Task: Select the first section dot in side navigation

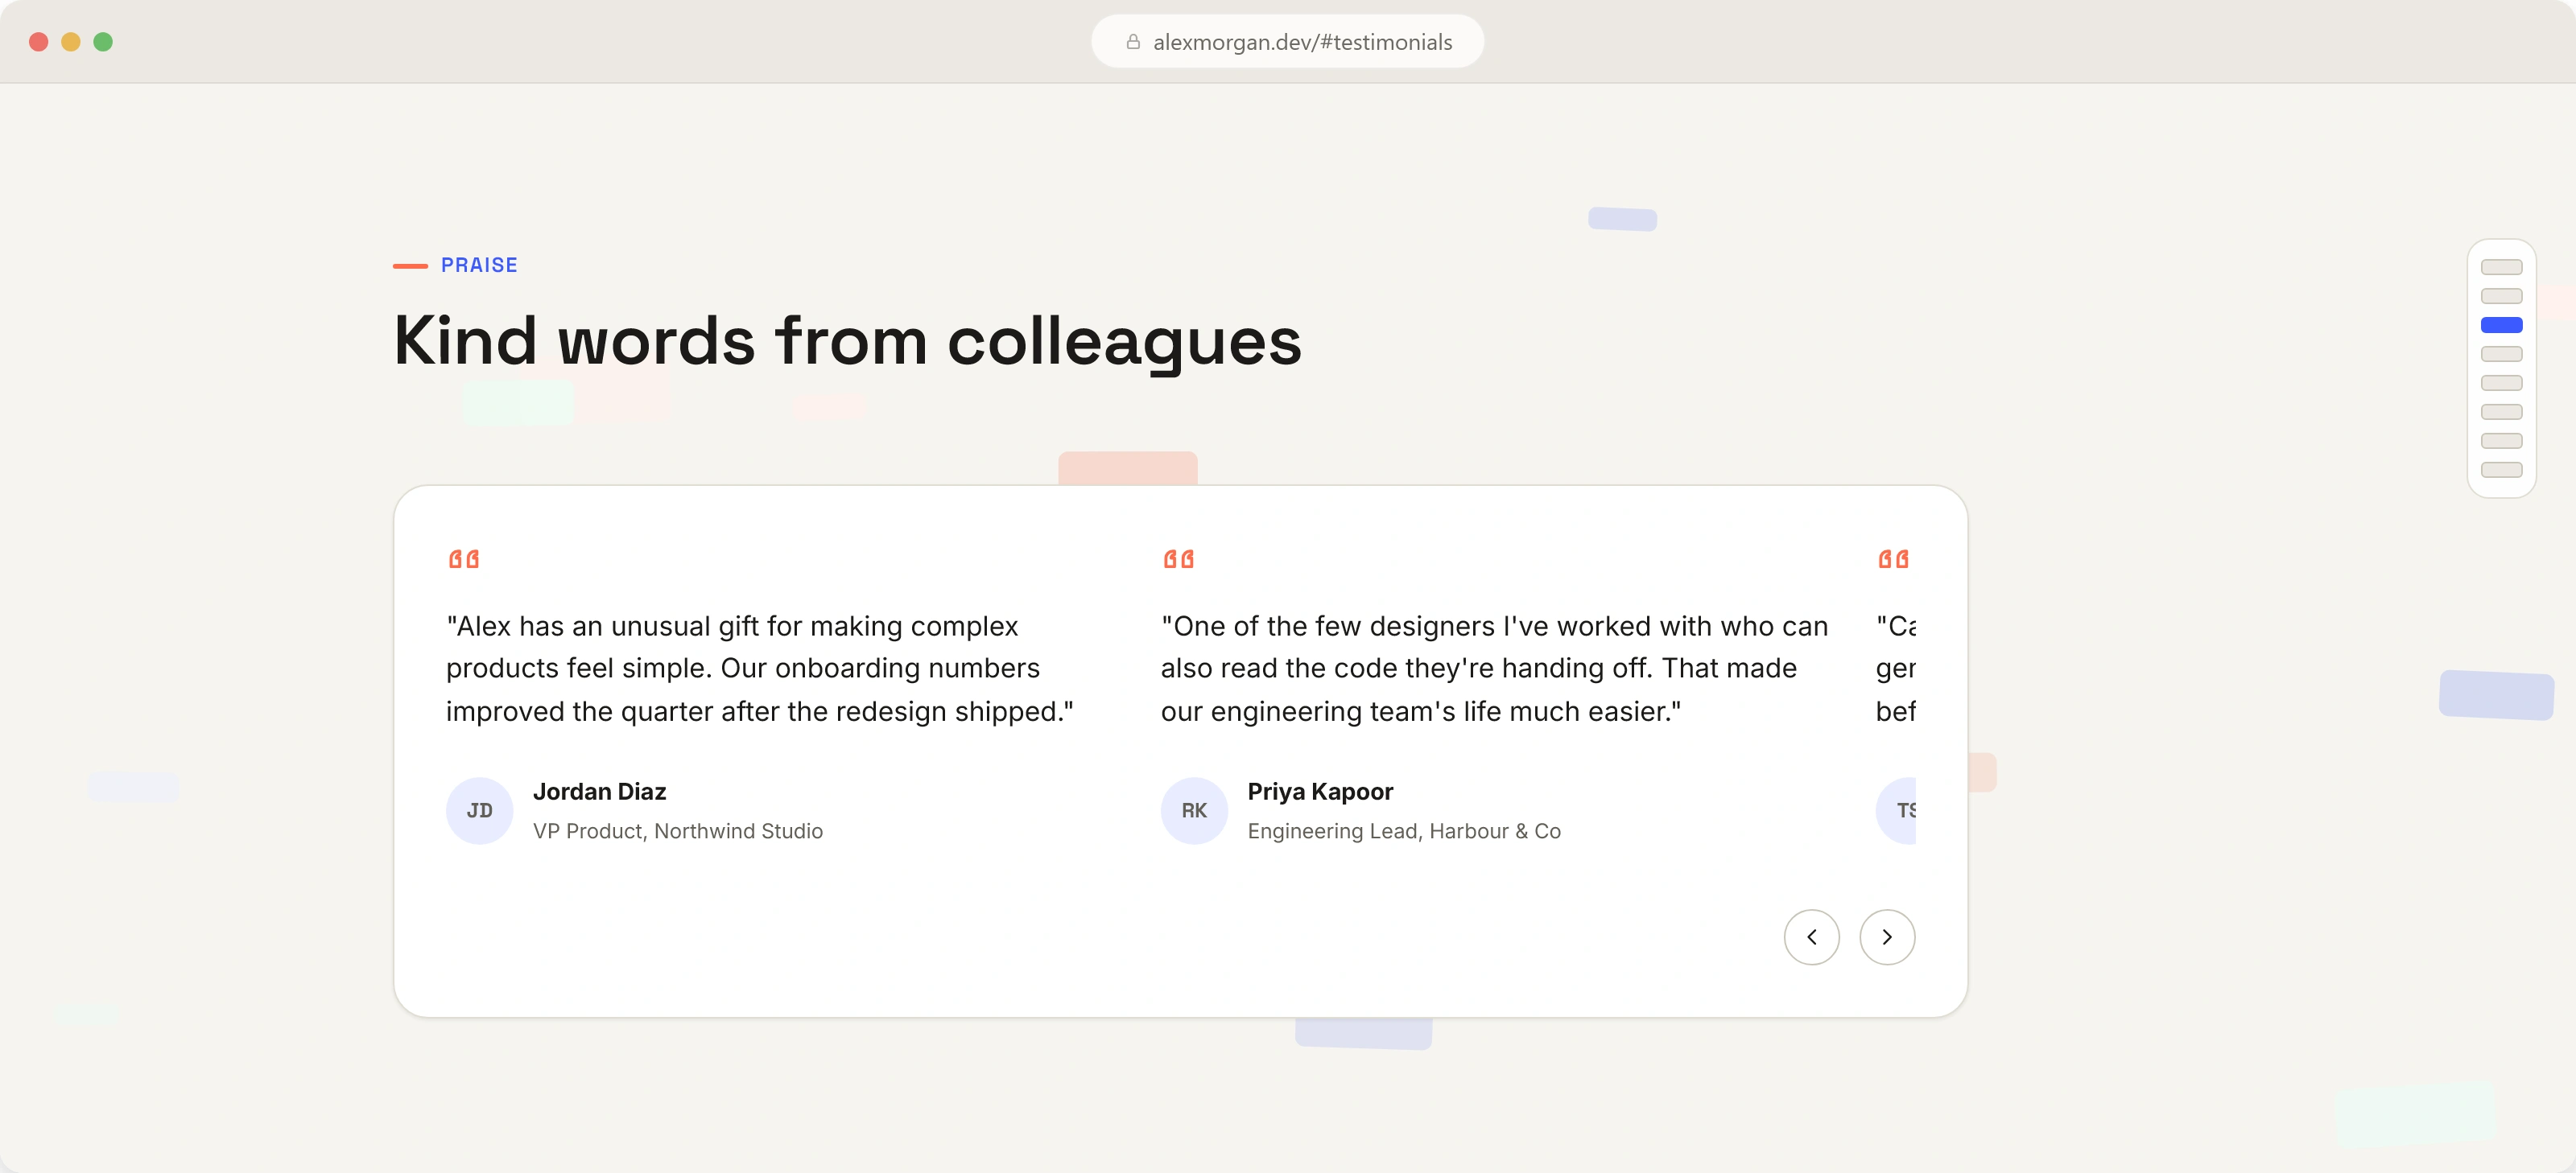Action: 2501,267
